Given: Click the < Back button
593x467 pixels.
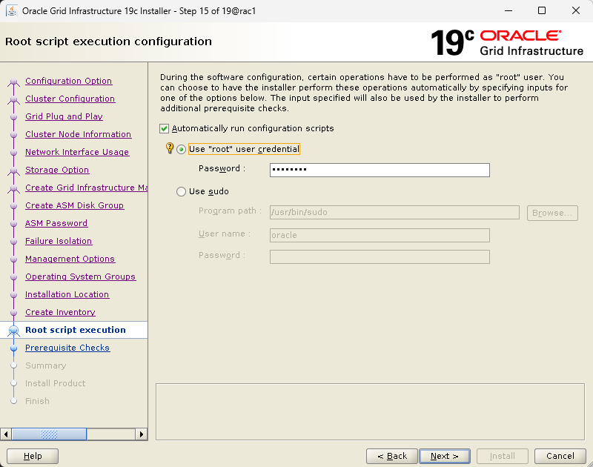Looking at the screenshot, I should click(392, 456).
